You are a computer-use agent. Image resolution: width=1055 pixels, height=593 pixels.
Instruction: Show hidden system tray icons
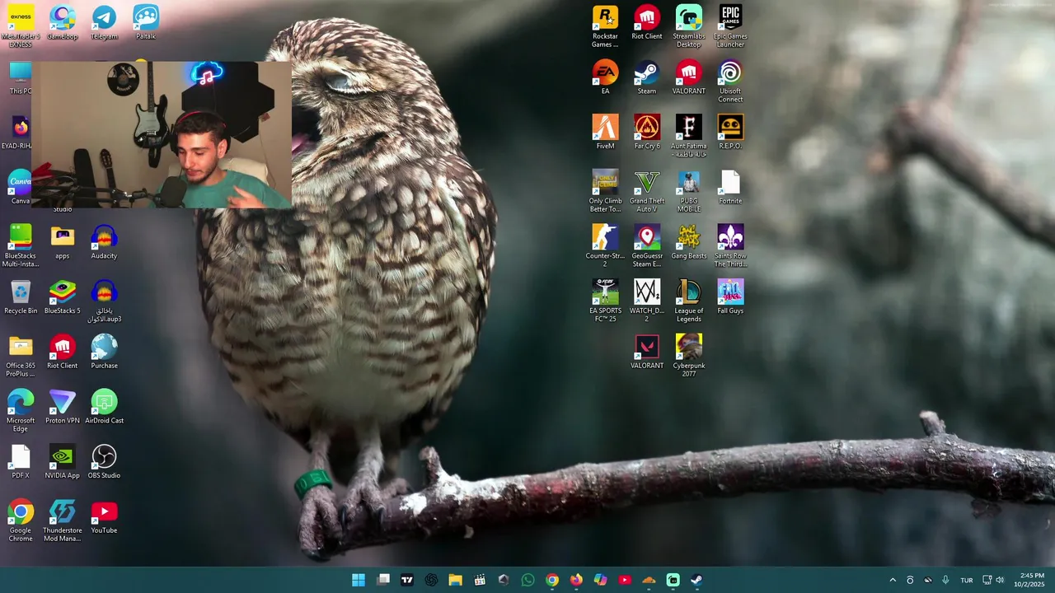(x=893, y=580)
